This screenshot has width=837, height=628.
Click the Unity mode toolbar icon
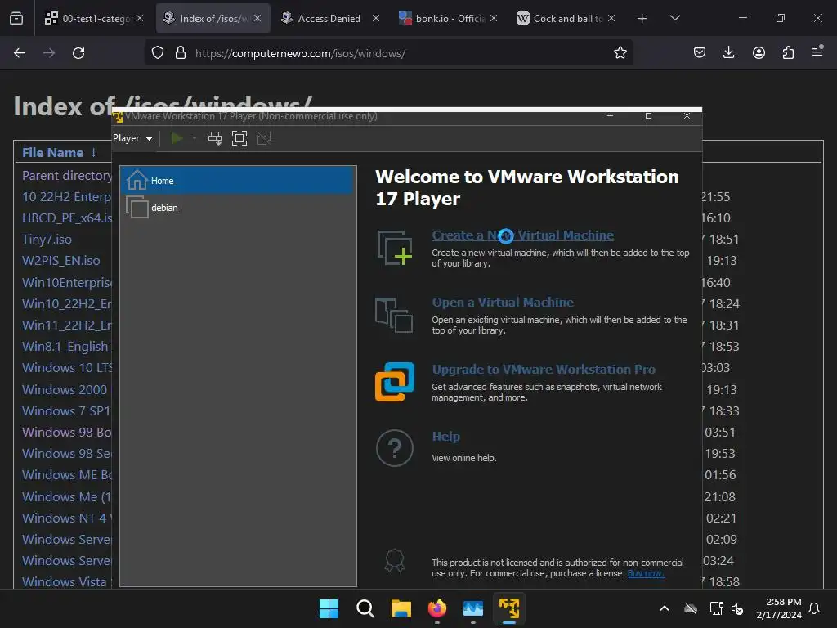pyautogui.click(x=264, y=138)
